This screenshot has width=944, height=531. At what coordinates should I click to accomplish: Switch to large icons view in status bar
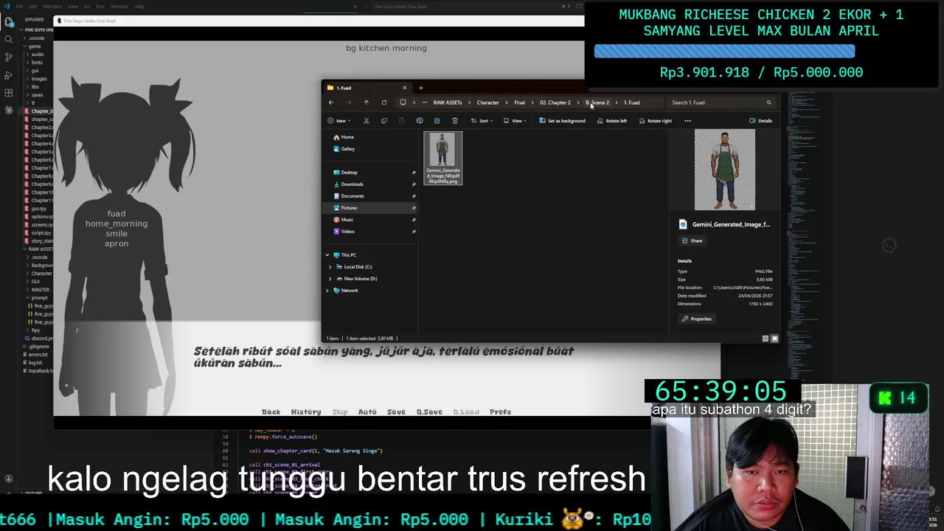point(774,339)
